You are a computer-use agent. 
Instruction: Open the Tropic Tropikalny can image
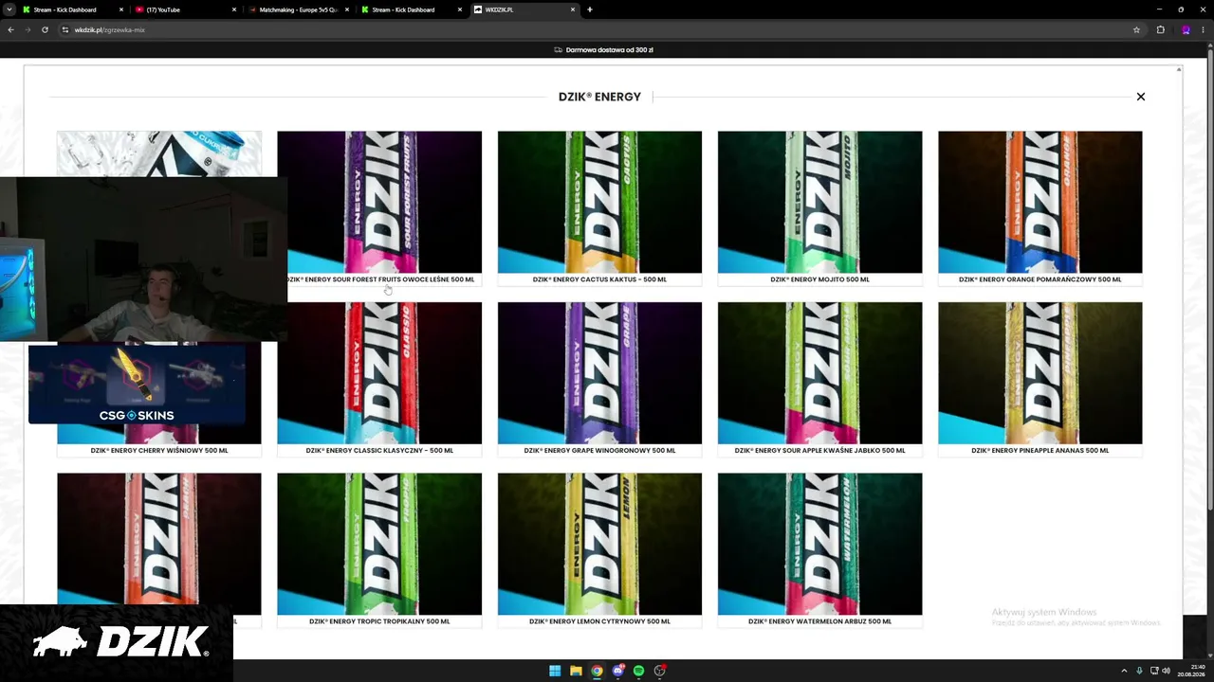379,544
